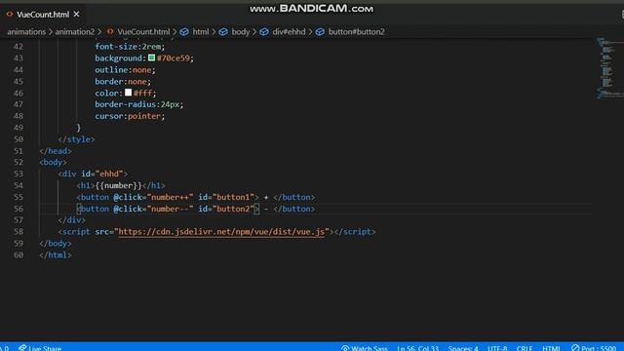
Task: Select the VueCount.html editor tab
Action: coord(43,15)
